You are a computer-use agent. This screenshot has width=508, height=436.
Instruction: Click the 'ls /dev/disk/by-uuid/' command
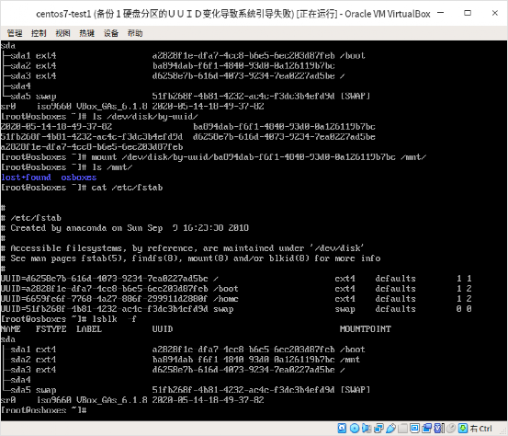click(x=145, y=117)
